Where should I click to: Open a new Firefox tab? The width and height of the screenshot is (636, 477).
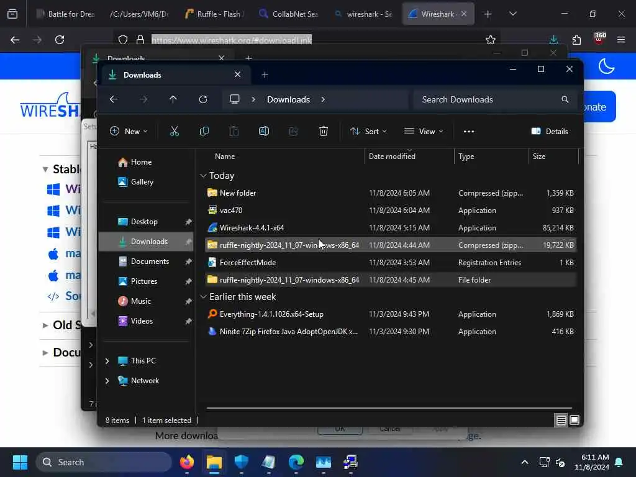pyautogui.click(x=488, y=14)
